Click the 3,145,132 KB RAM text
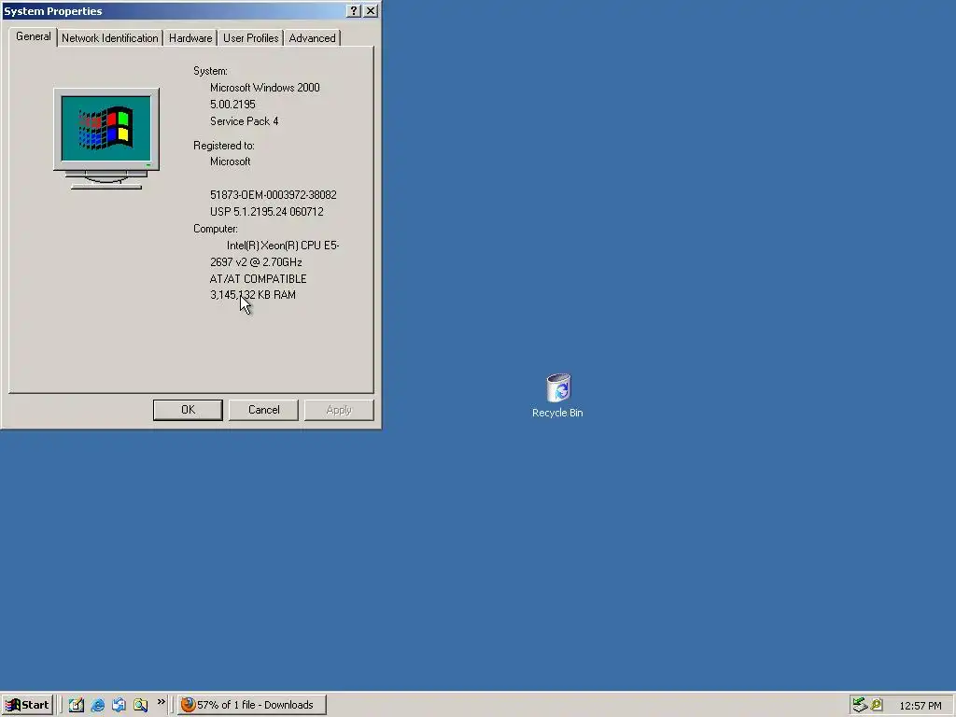Screen dimensions: 956x717 coord(252,295)
